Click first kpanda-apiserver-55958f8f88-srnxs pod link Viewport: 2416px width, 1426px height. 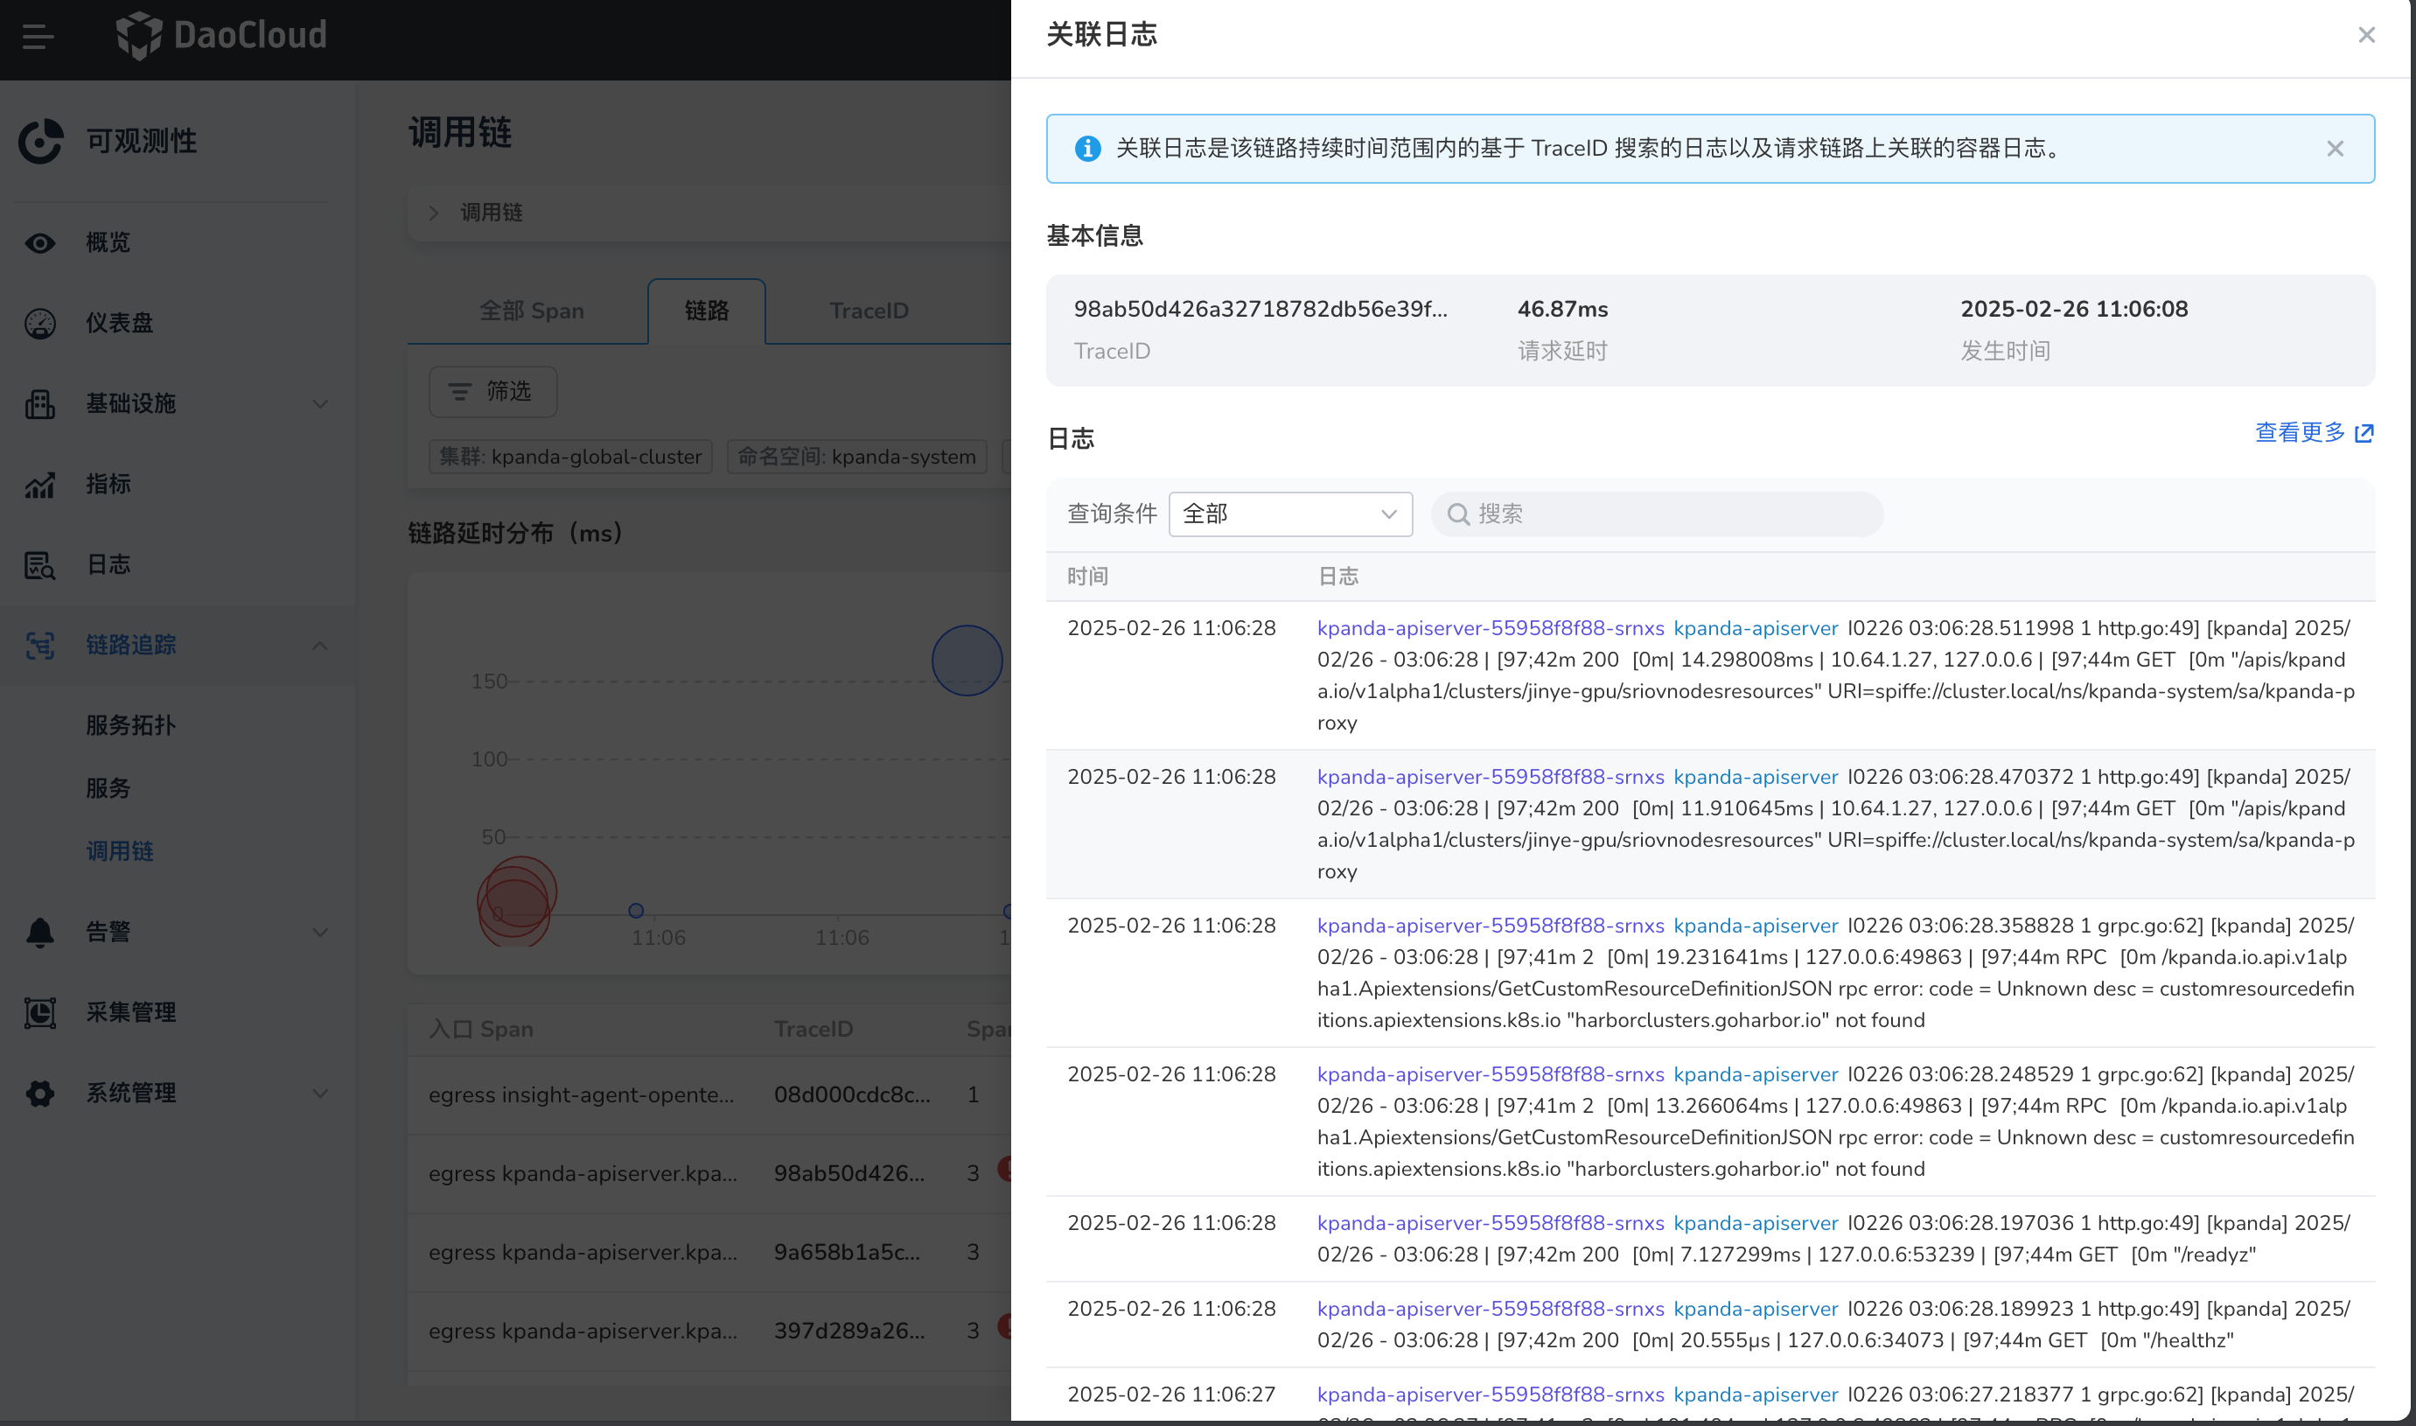[1489, 628]
